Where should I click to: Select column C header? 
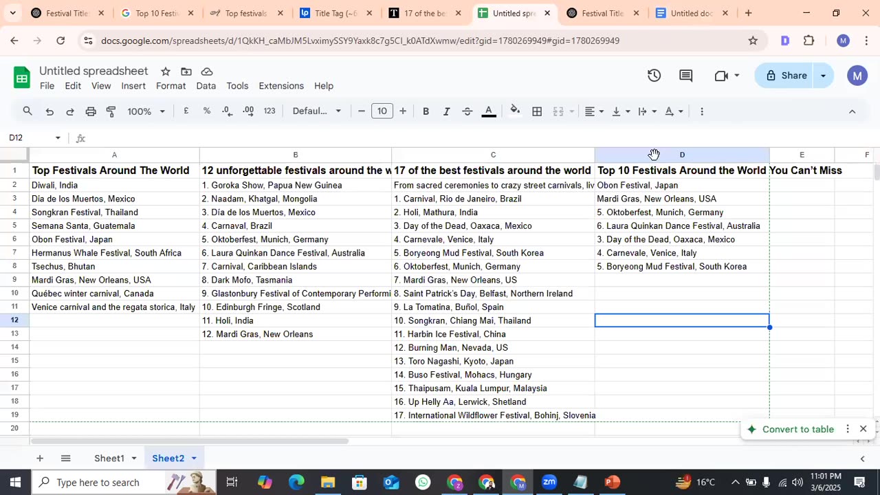tap(493, 155)
